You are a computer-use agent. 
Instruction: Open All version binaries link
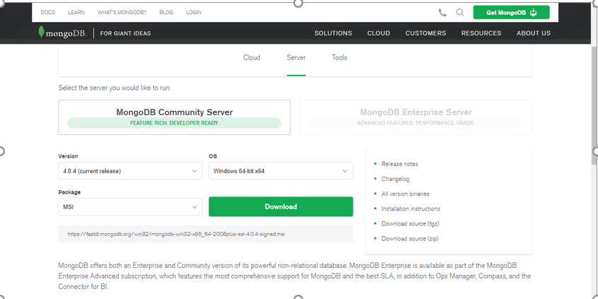click(406, 194)
